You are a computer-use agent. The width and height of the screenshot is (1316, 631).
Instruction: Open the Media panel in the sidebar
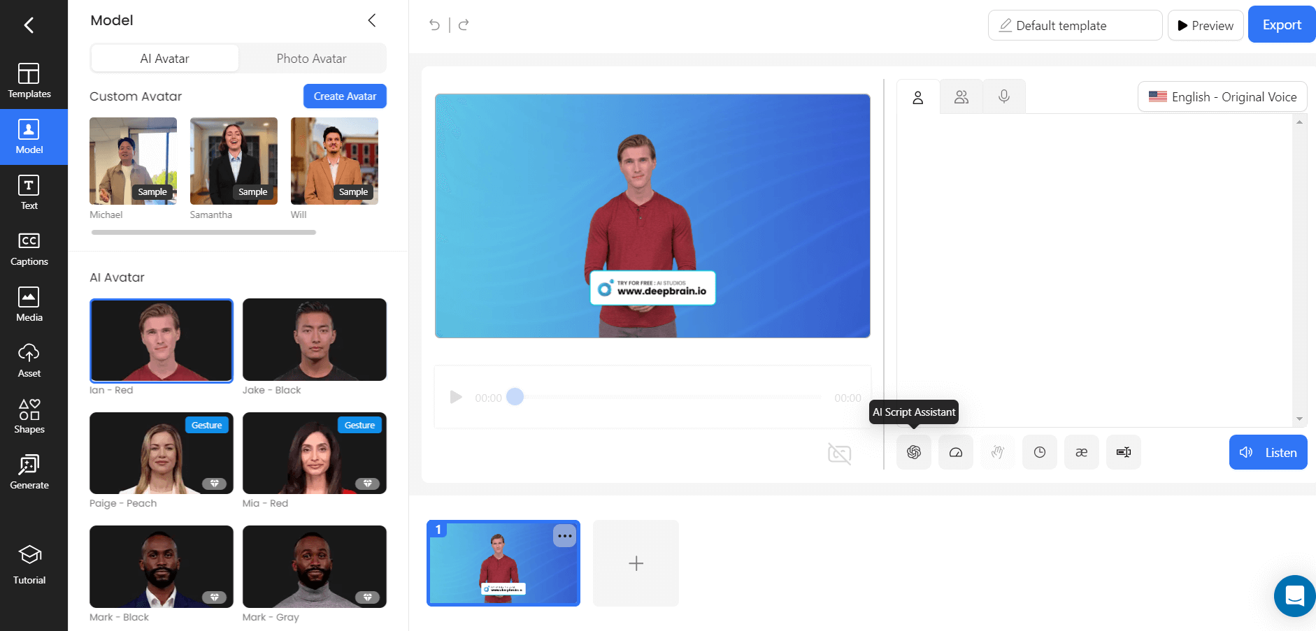tap(29, 304)
